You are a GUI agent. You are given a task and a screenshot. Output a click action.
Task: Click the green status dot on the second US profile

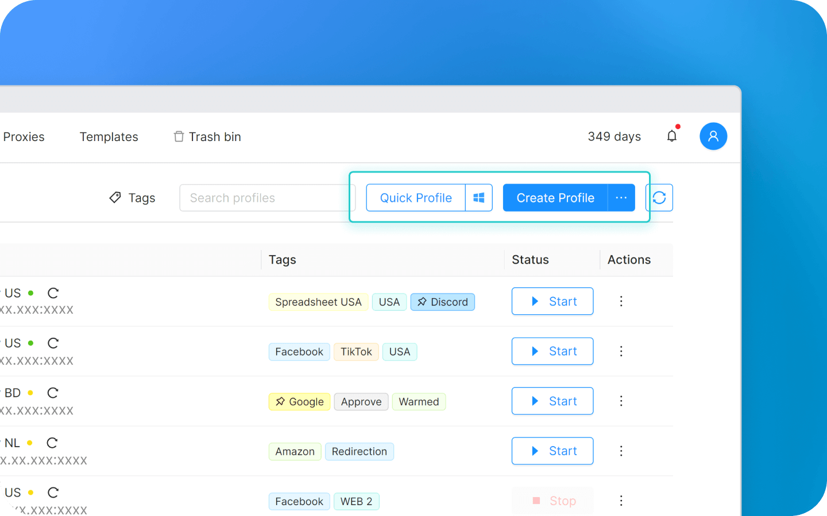click(x=32, y=342)
